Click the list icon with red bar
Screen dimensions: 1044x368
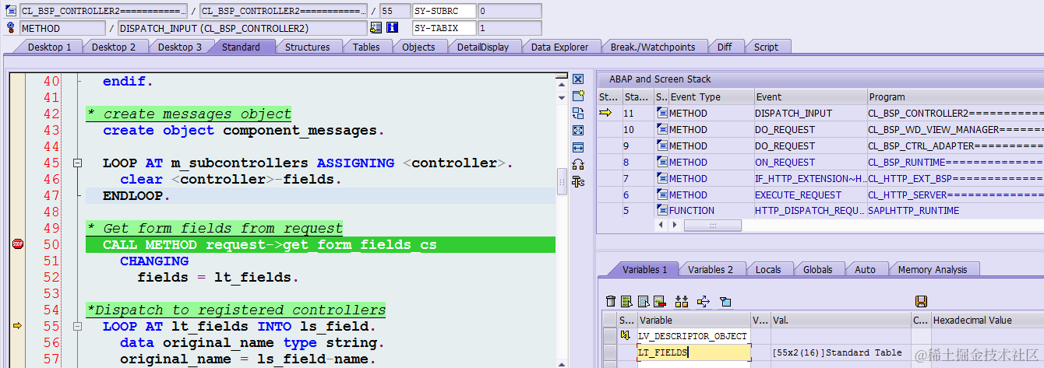click(659, 301)
